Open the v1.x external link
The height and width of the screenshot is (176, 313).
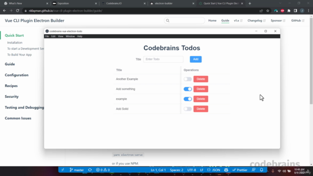(238, 21)
